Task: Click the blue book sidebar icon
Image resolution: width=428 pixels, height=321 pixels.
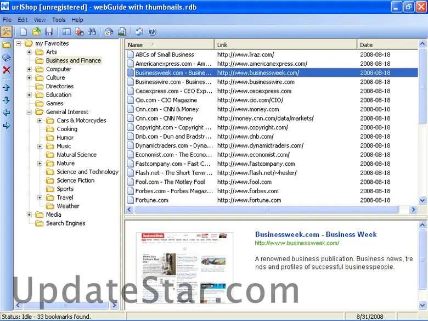Action: 7,57
